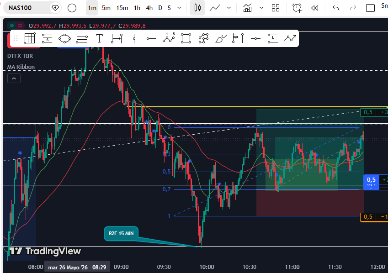
Task: Open the layout setup square icon
Action: (370, 8)
